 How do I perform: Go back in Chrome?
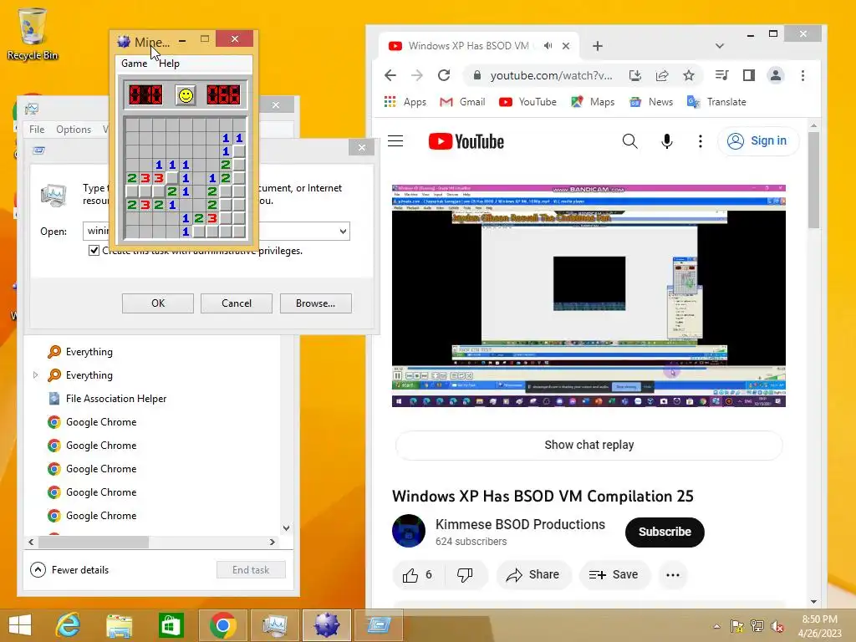(390, 75)
